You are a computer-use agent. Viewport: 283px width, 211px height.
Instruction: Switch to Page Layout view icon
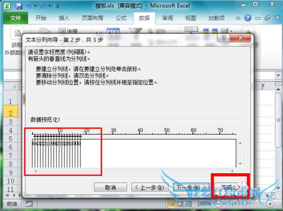tap(180, 204)
